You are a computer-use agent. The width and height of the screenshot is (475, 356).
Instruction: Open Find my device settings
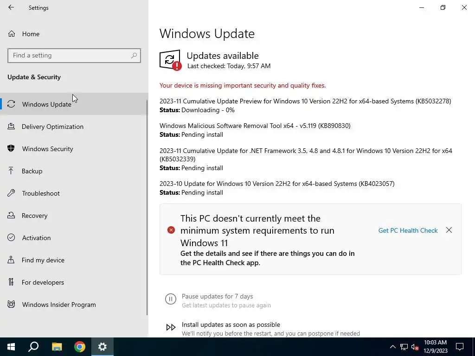pos(74,260)
